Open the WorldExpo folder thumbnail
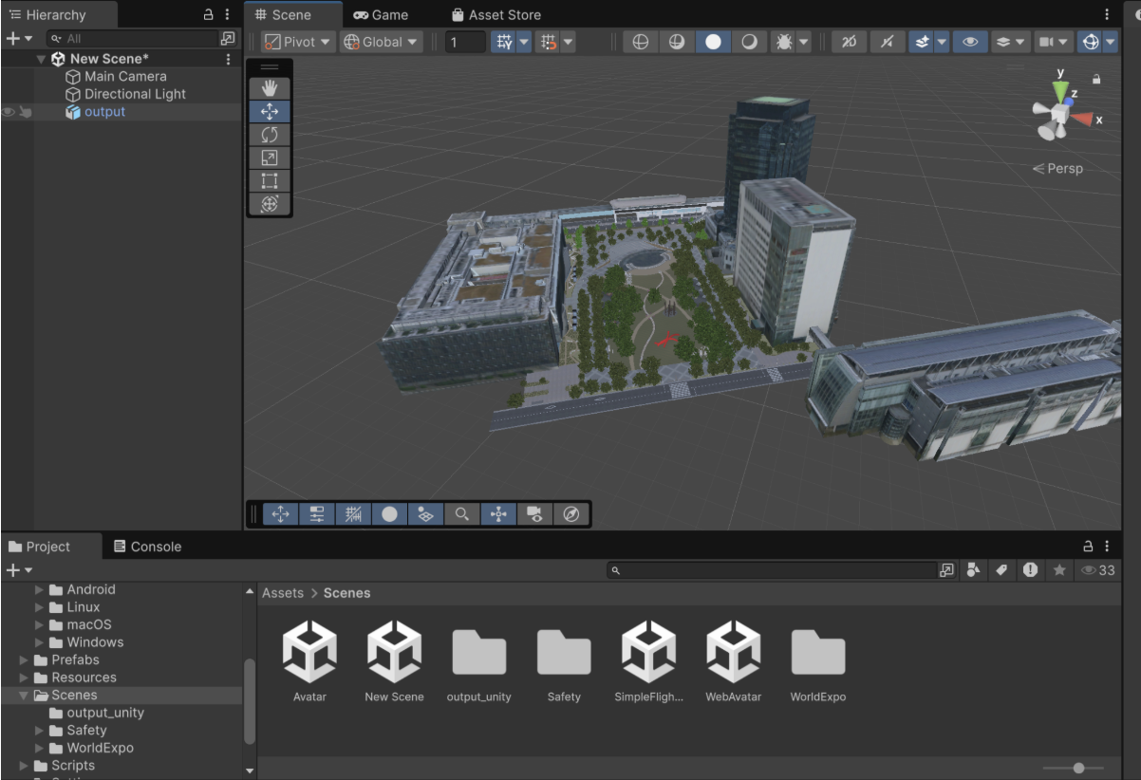1141x780 pixels. pos(816,652)
